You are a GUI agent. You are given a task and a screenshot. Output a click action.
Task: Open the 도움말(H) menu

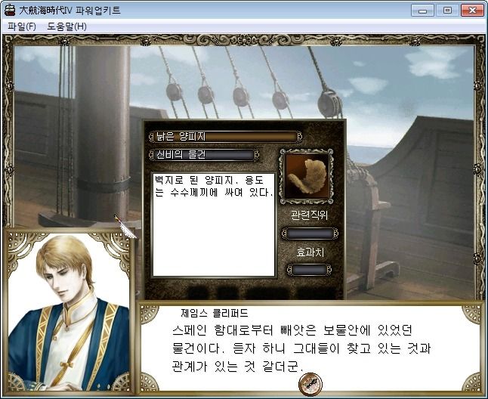(66, 26)
